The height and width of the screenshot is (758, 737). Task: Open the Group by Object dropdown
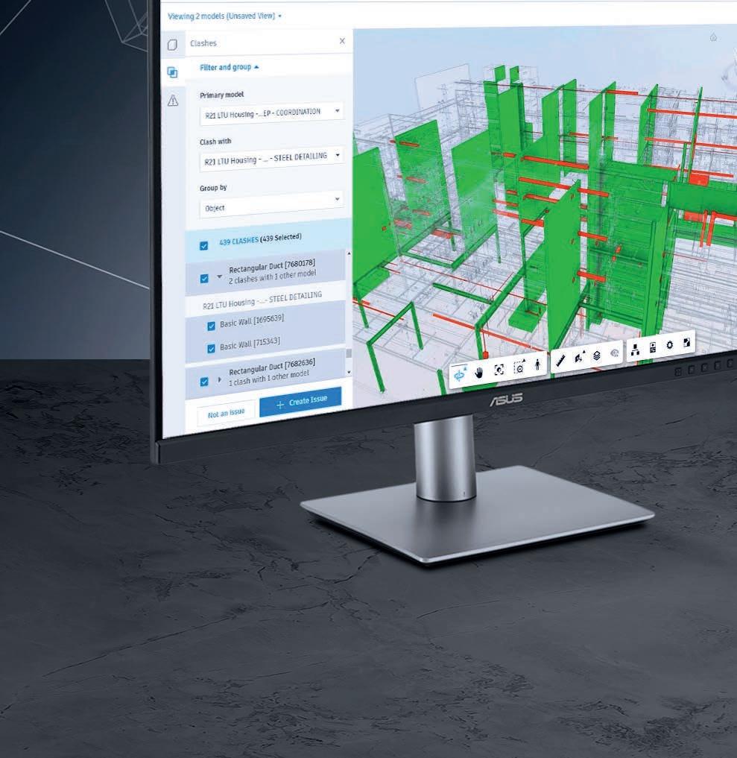pyautogui.click(x=271, y=204)
